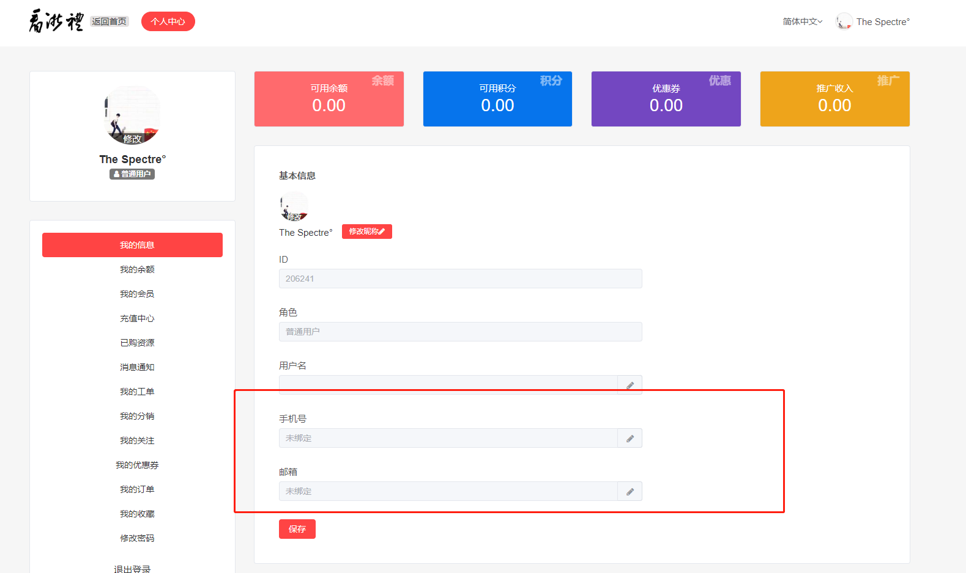Viewport: 966px width, 573px height.
Task: Click the 可用积分 blue card
Action: point(497,99)
